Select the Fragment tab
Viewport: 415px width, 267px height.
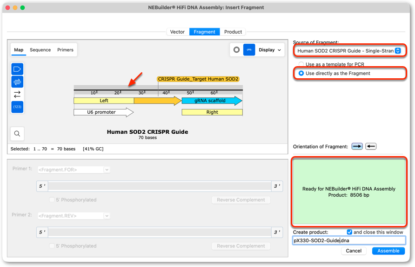click(x=204, y=32)
